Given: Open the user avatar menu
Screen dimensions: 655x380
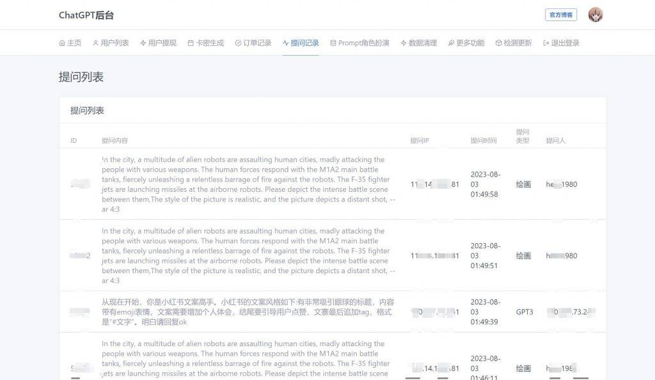Looking at the screenshot, I should coord(596,15).
